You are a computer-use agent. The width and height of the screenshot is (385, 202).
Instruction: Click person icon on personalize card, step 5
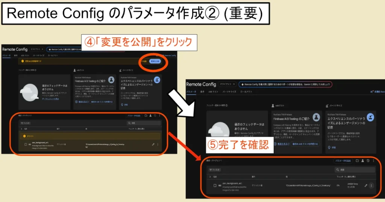tap(370, 117)
